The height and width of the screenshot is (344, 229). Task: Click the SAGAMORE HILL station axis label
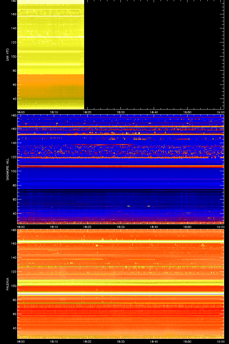(x=7, y=169)
